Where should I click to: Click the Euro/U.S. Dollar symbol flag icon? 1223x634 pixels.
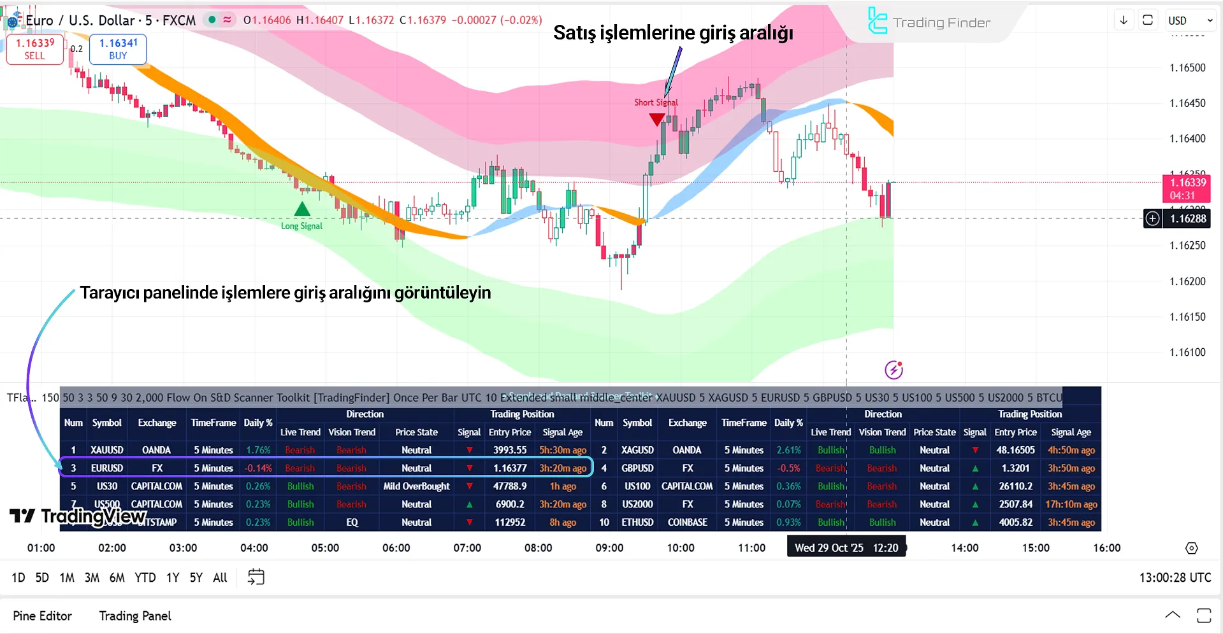click(12, 21)
